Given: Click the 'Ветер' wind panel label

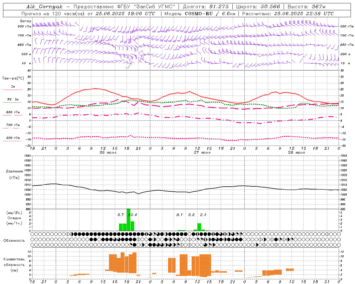Looking at the screenshot, I should click(26, 21).
